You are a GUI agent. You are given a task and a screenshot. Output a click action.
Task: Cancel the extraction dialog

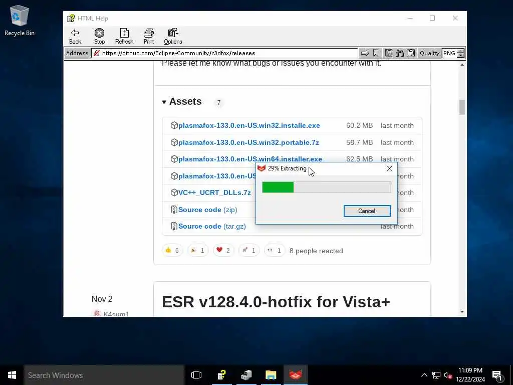tap(367, 211)
